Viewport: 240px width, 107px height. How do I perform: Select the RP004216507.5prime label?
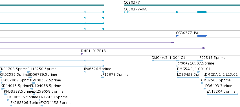point(195,63)
